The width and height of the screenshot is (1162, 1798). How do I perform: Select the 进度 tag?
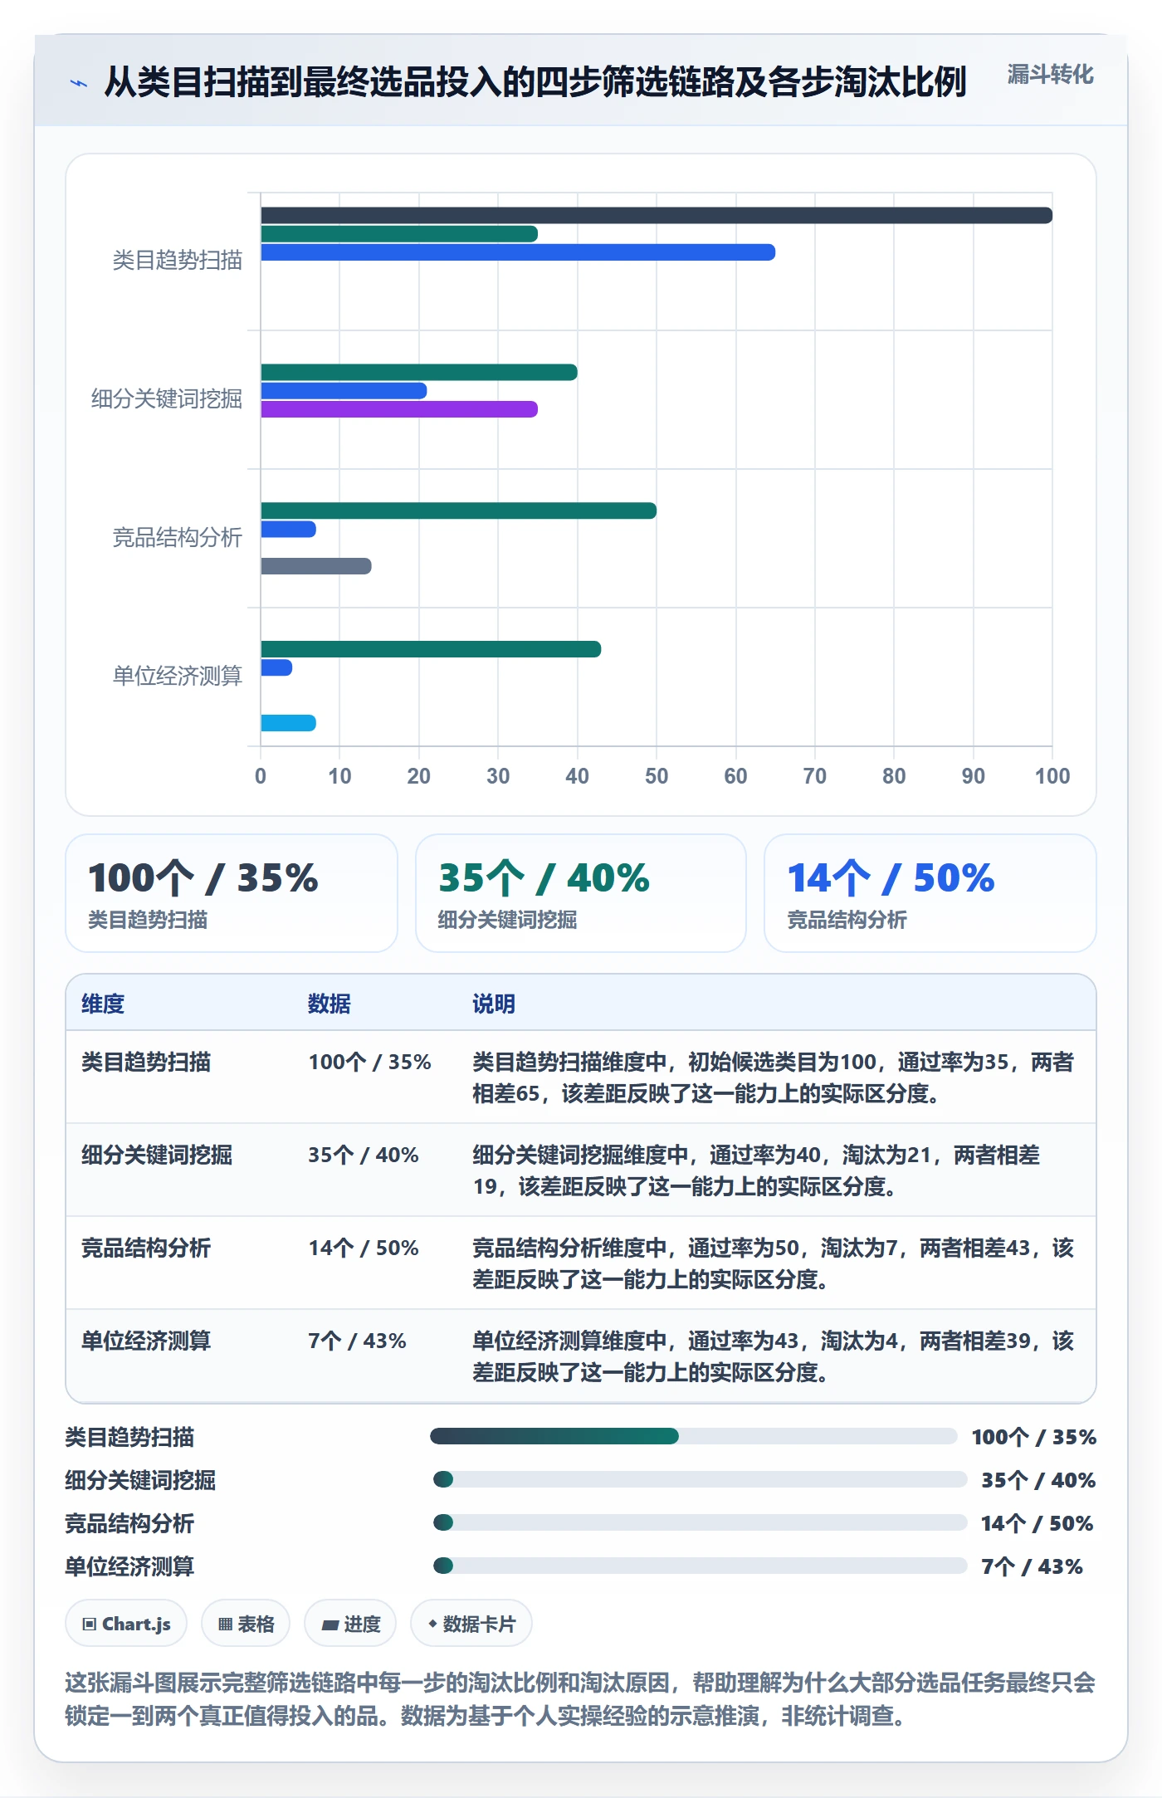[x=350, y=1623]
